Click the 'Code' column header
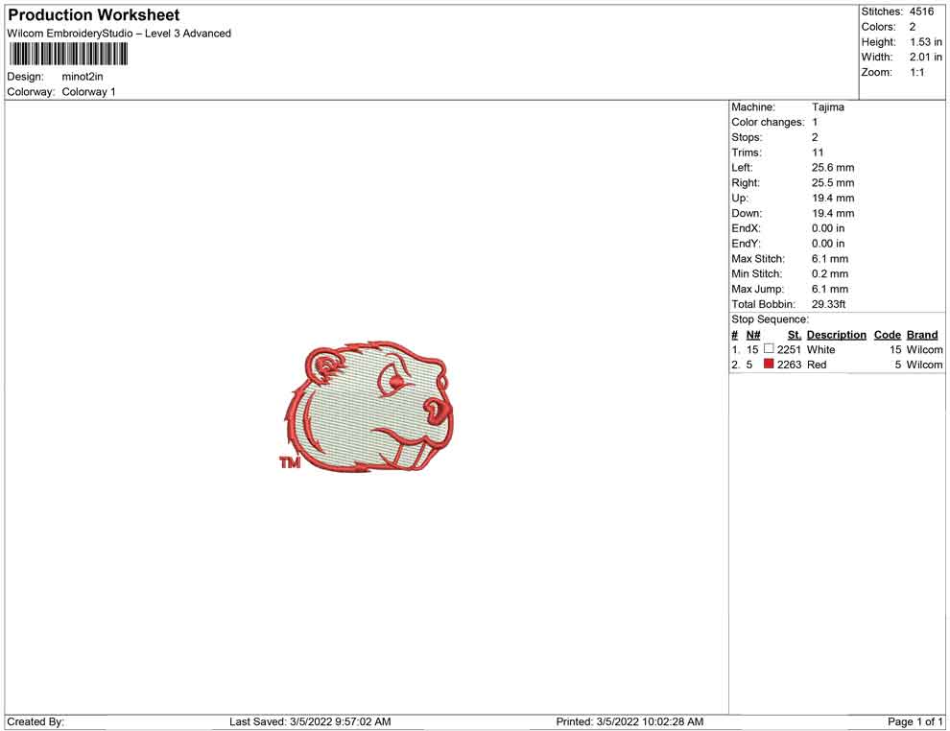The image size is (950, 731). [887, 335]
